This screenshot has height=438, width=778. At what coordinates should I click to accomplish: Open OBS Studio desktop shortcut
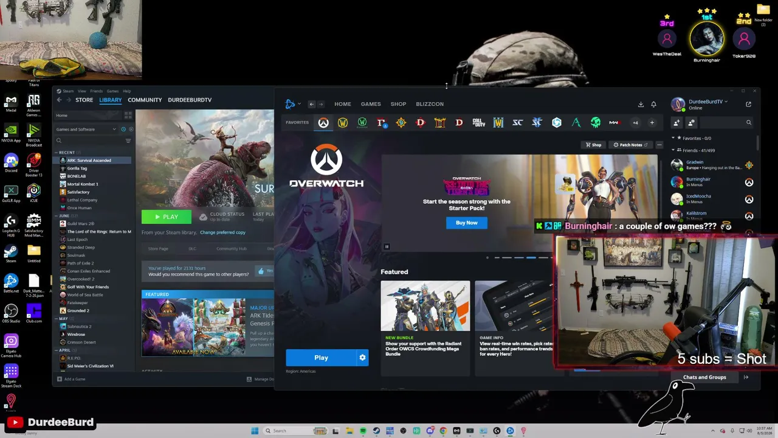[11, 313]
